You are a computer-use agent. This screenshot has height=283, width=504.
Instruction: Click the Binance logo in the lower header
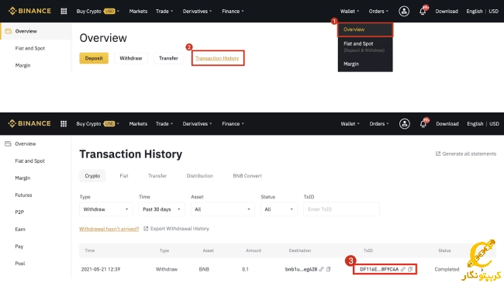coord(29,123)
